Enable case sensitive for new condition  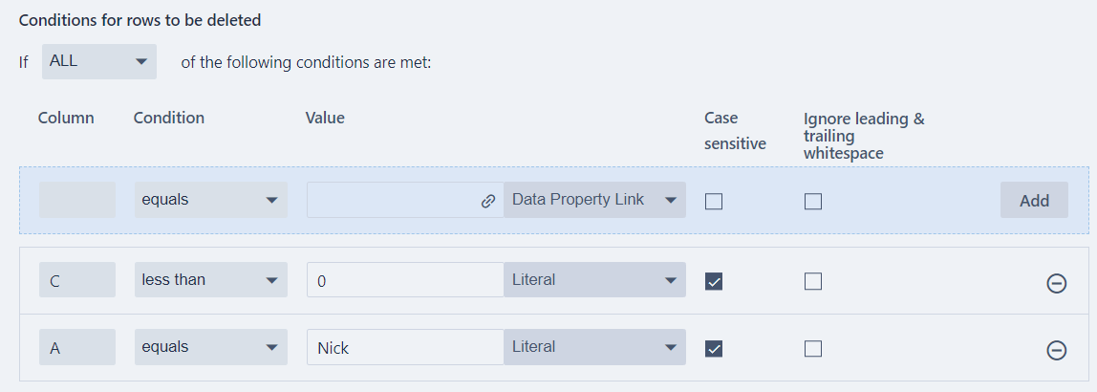[x=714, y=201]
